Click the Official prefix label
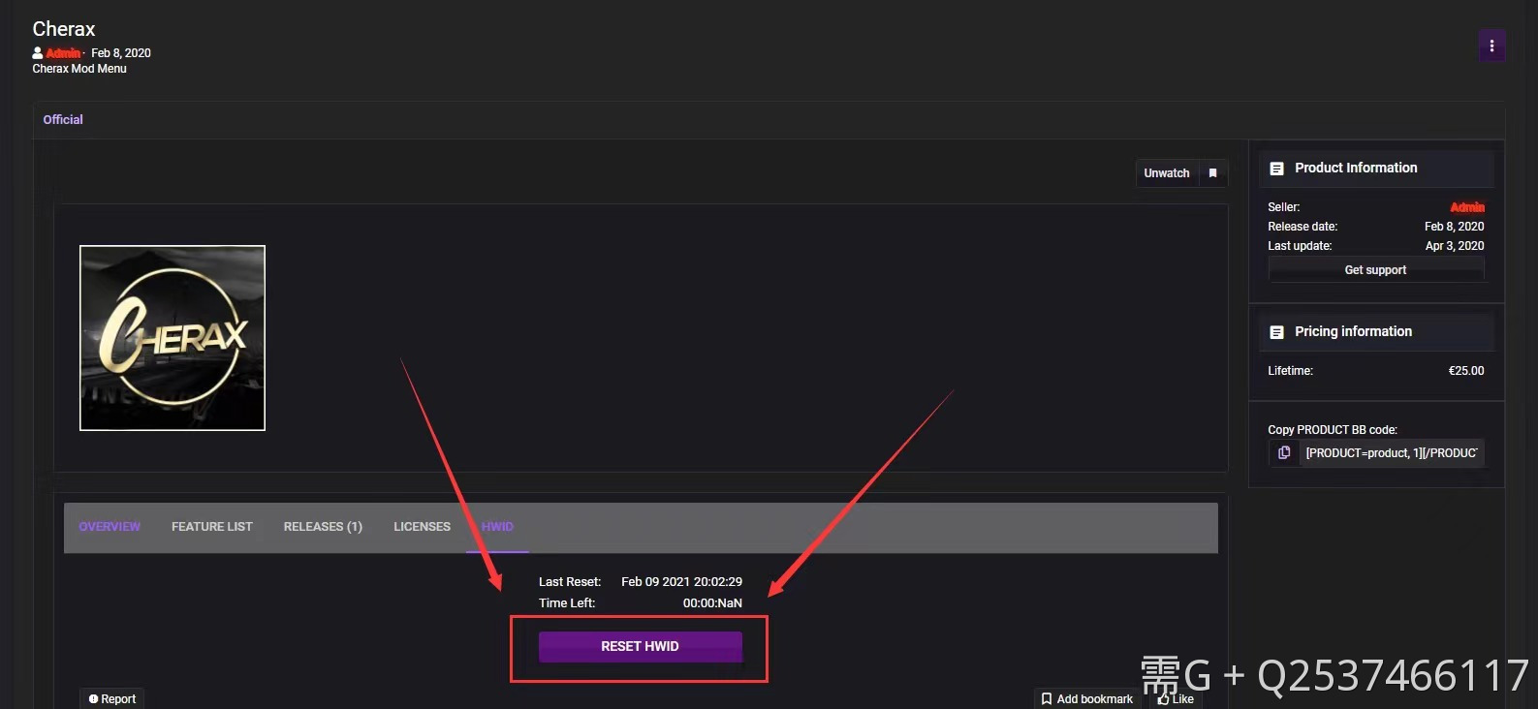The image size is (1538, 709). tap(63, 120)
